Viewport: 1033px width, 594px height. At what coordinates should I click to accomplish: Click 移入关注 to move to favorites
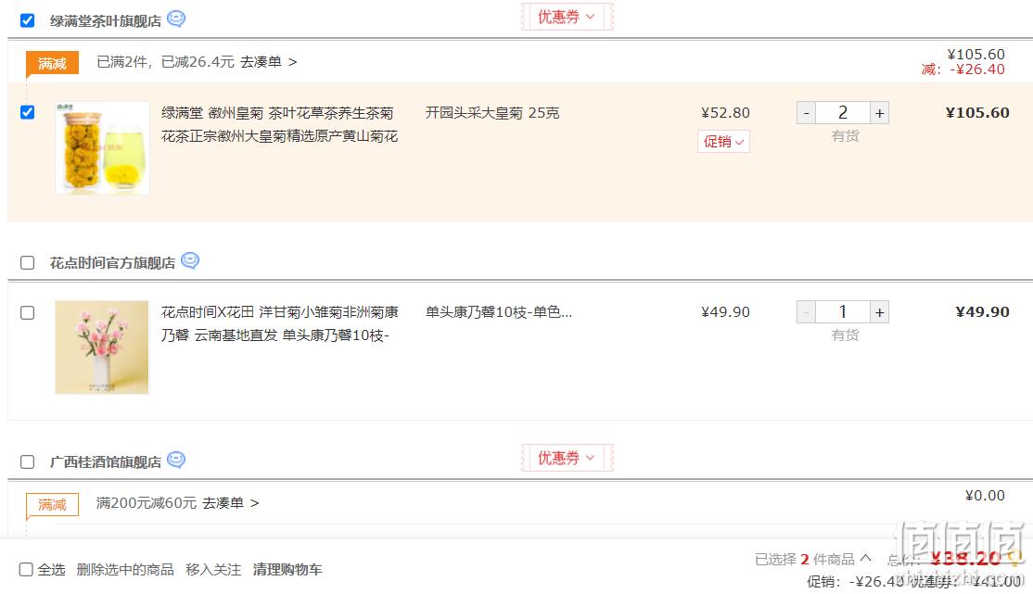(x=213, y=570)
